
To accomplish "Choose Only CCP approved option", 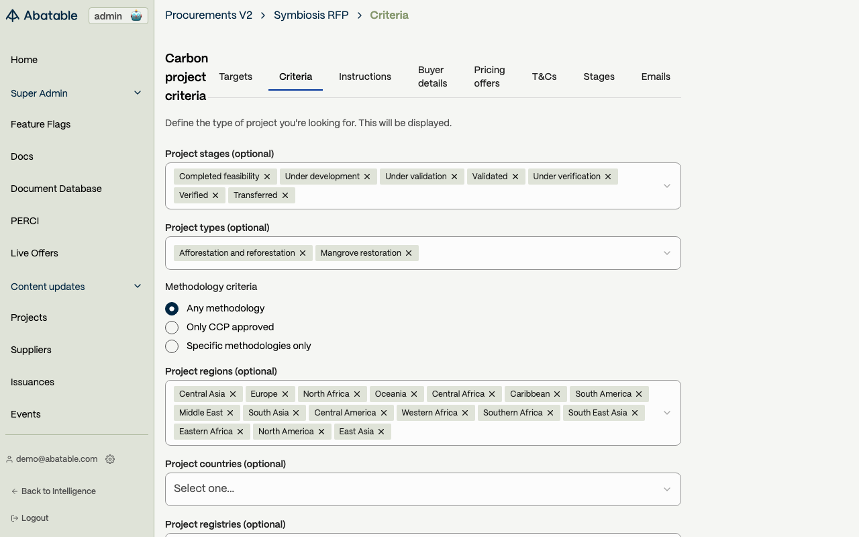I will point(172,327).
